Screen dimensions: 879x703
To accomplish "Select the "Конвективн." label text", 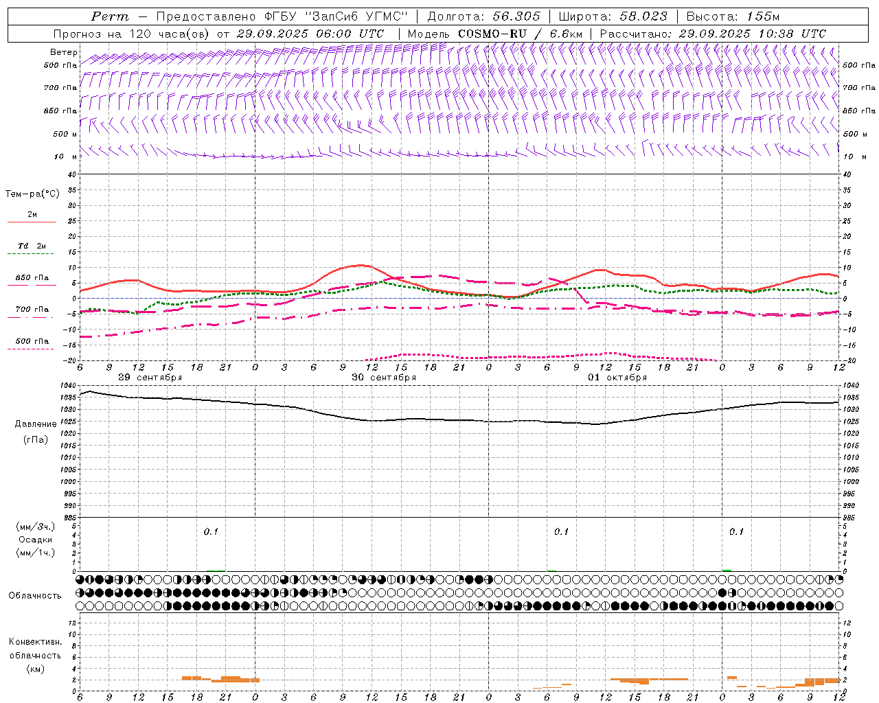I will pos(35,642).
